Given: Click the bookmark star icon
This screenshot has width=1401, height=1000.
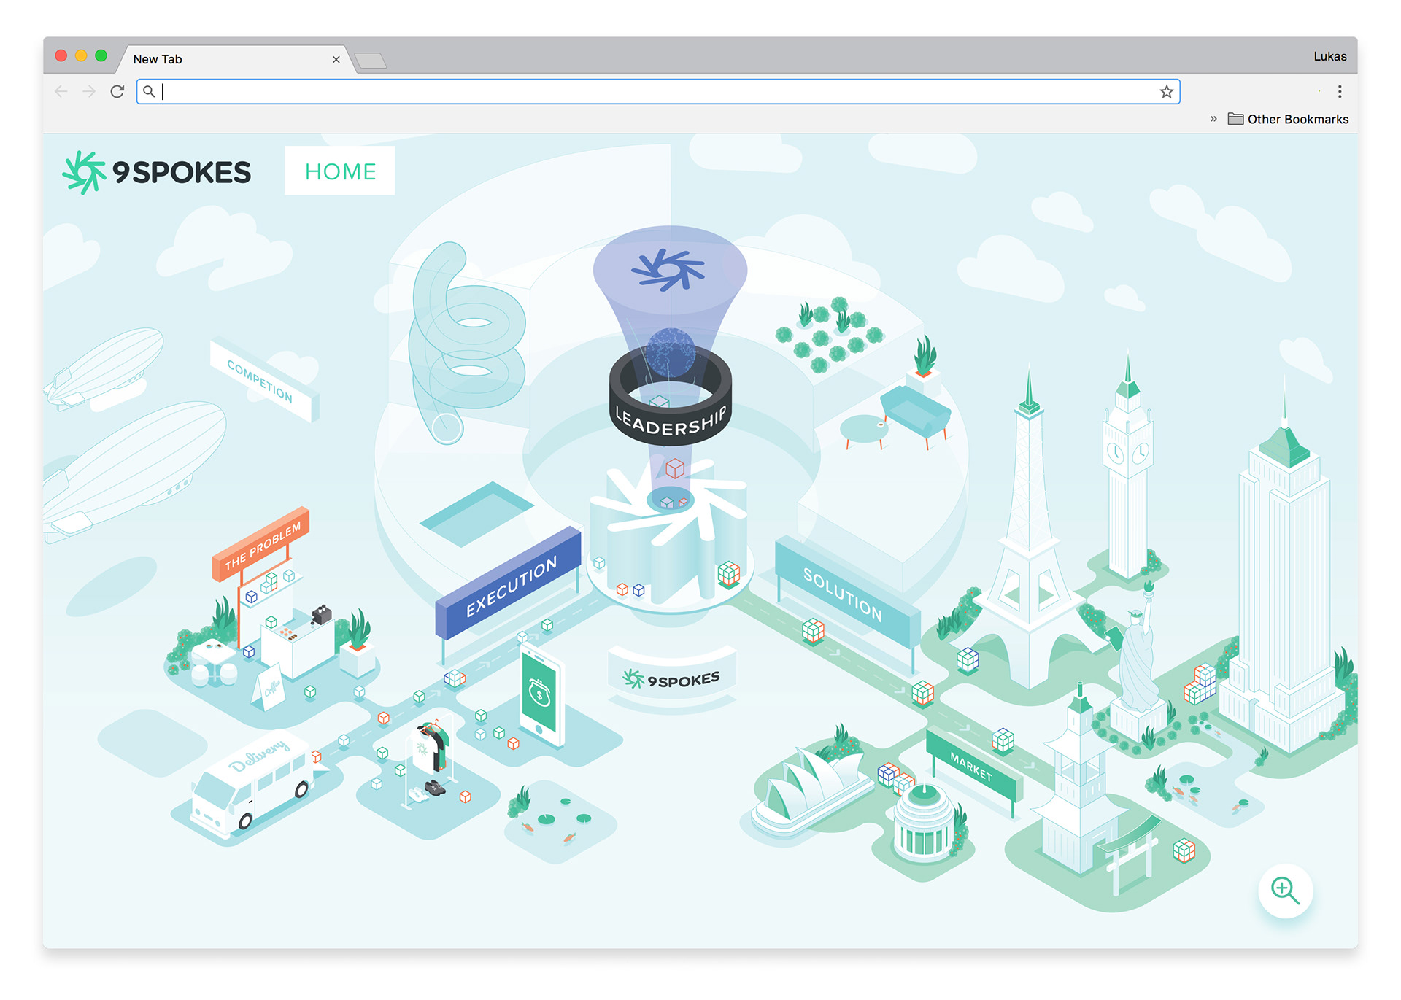Looking at the screenshot, I should coord(1166,92).
